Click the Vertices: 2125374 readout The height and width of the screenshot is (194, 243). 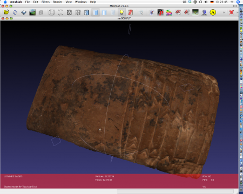click(x=104, y=176)
